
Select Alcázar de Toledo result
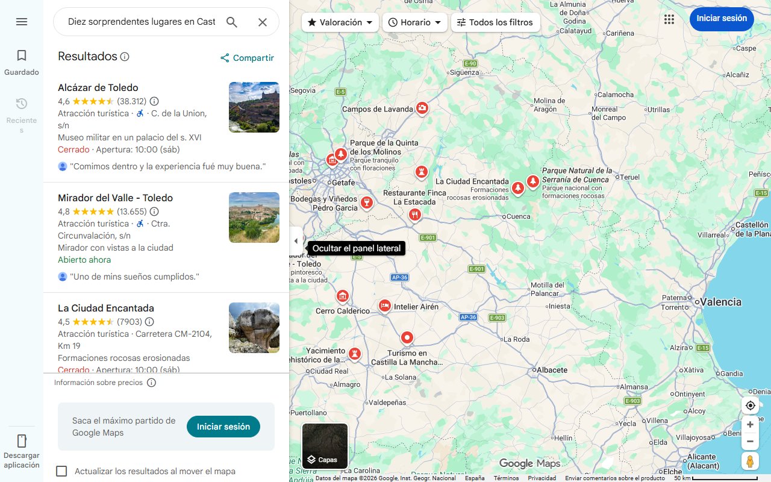click(x=98, y=88)
